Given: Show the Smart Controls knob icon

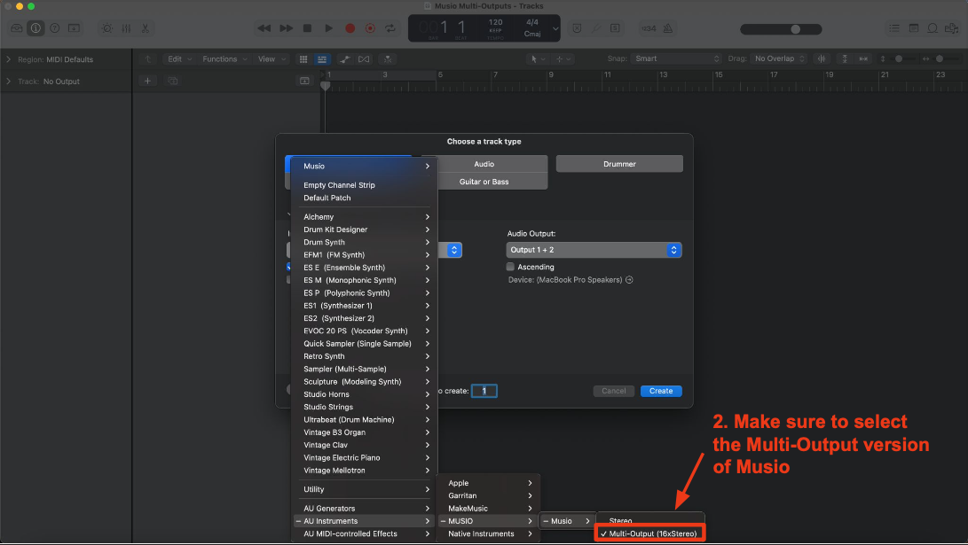Looking at the screenshot, I should (x=106, y=28).
